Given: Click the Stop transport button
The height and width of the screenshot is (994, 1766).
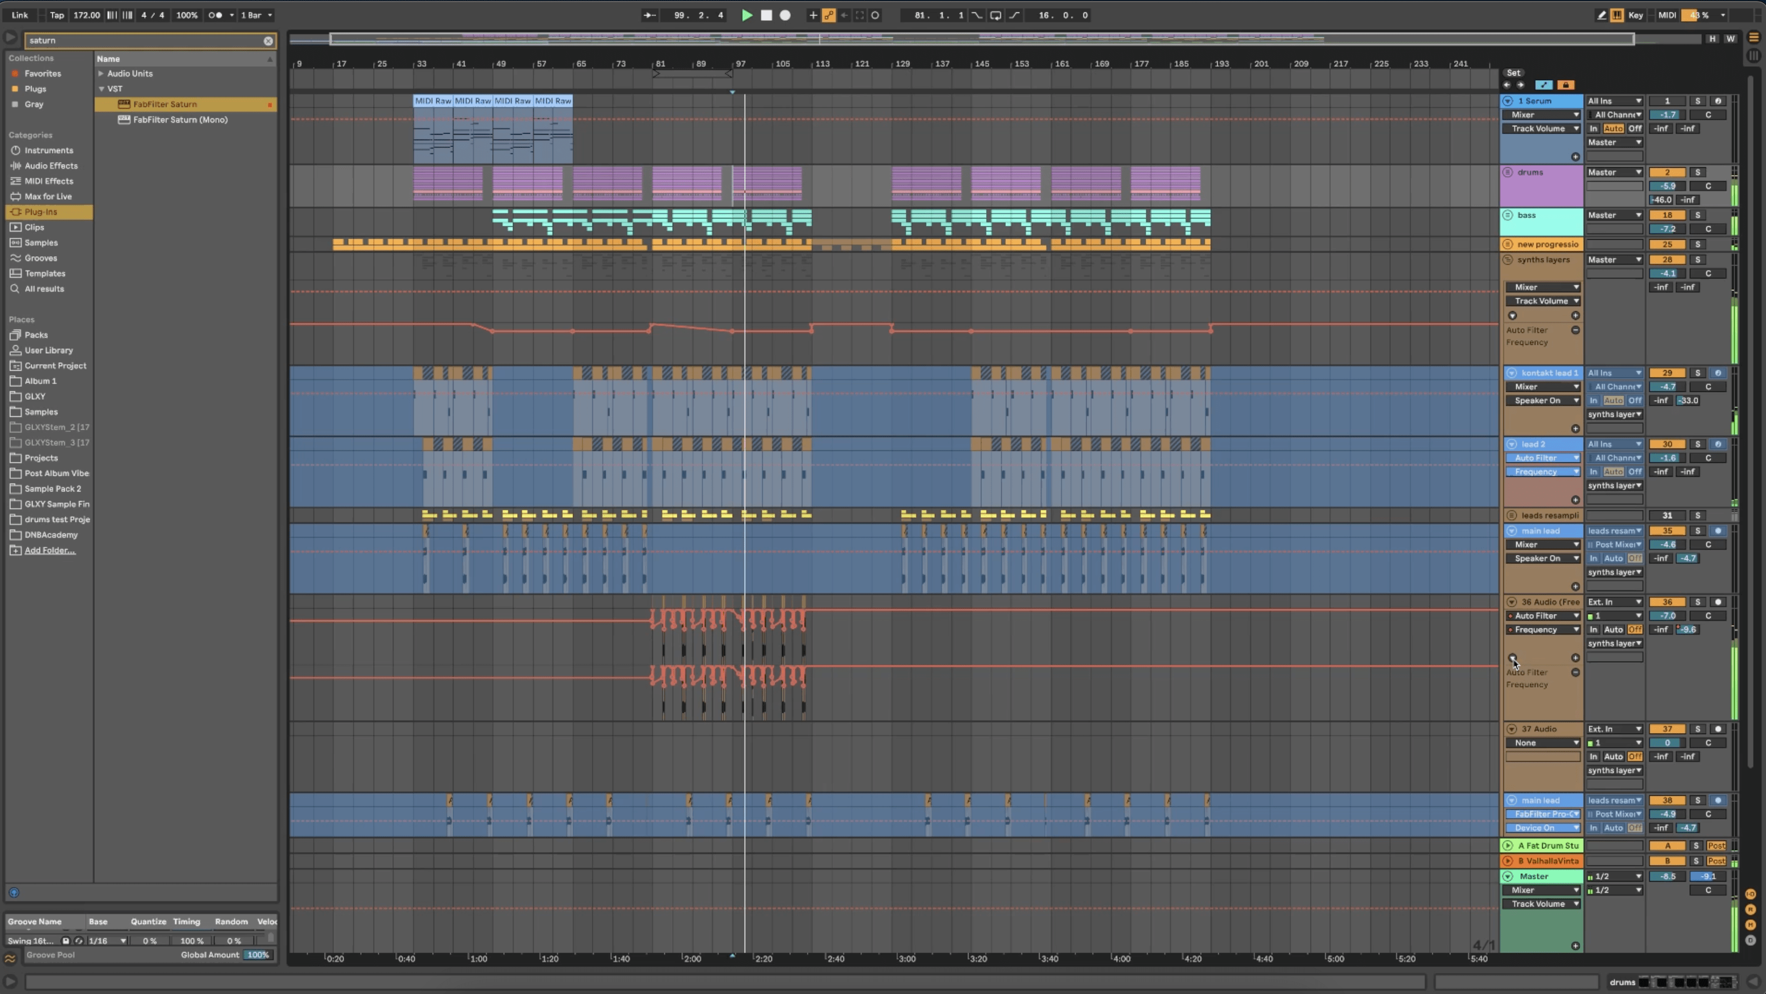Looking at the screenshot, I should point(766,15).
